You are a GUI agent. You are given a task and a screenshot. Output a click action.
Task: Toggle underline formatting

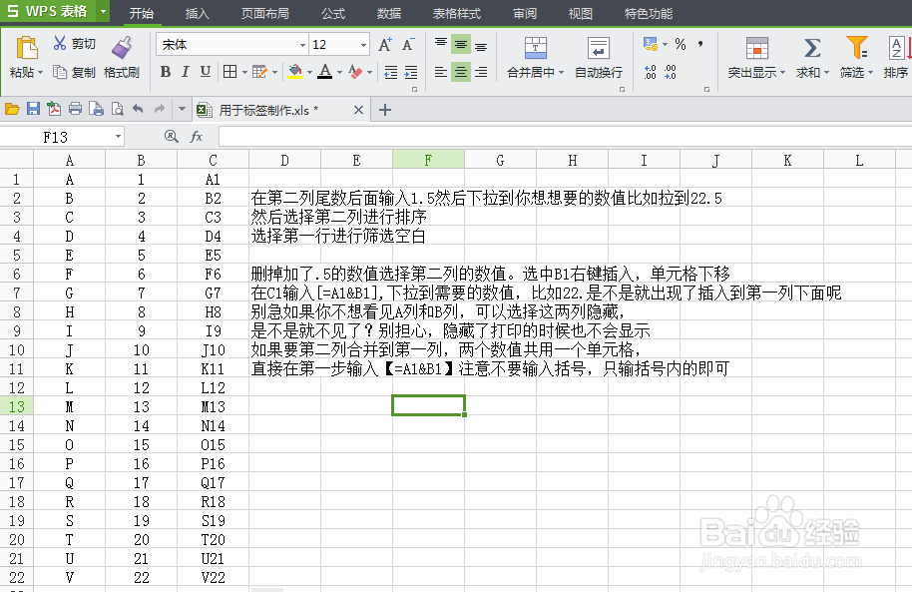204,71
